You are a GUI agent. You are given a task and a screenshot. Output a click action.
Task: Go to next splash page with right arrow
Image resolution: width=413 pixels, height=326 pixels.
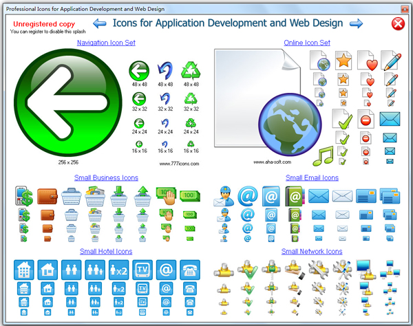356,23
